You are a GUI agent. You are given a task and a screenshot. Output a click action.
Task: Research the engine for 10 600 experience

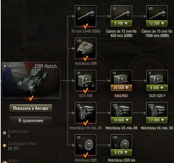click(x=121, y=120)
